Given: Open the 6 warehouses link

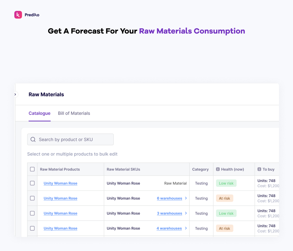Looking at the screenshot, I should click(169, 198).
